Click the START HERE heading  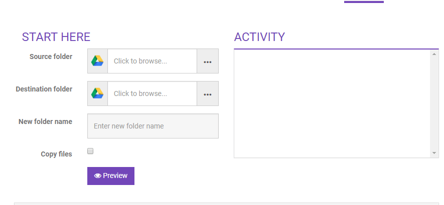tap(56, 37)
